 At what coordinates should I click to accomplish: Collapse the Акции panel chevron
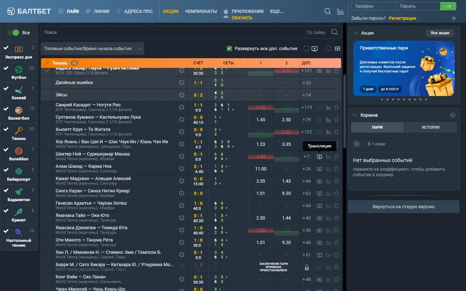pyautogui.click(x=355, y=33)
